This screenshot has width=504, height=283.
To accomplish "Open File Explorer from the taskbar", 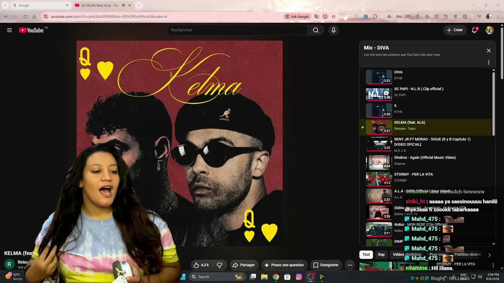I will (x=264, y=277).
